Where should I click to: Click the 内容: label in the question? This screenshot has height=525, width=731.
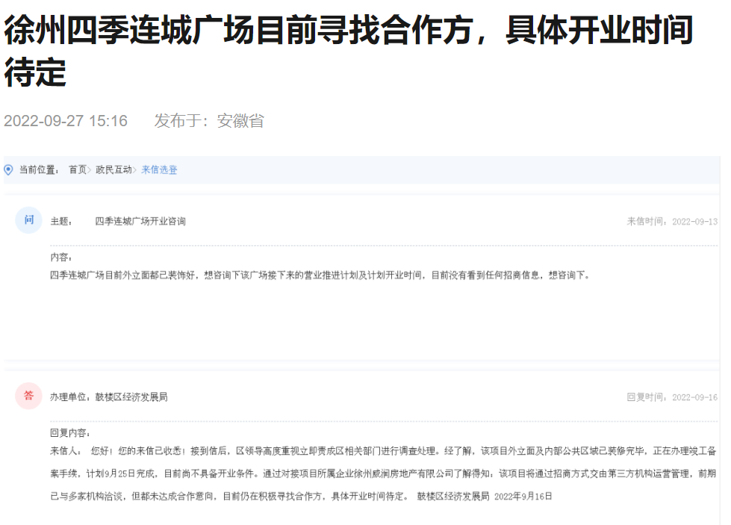[x=61, y=258]
